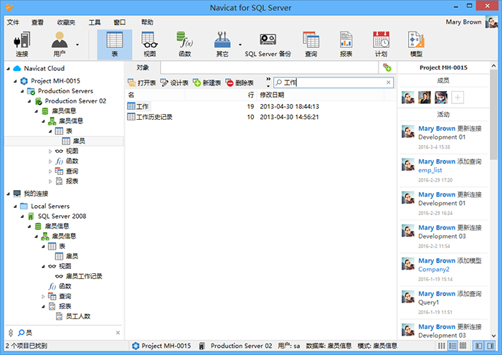Select the 工作 table row
This screenshot has width=502, height=355.
click(x=261, y=106)
